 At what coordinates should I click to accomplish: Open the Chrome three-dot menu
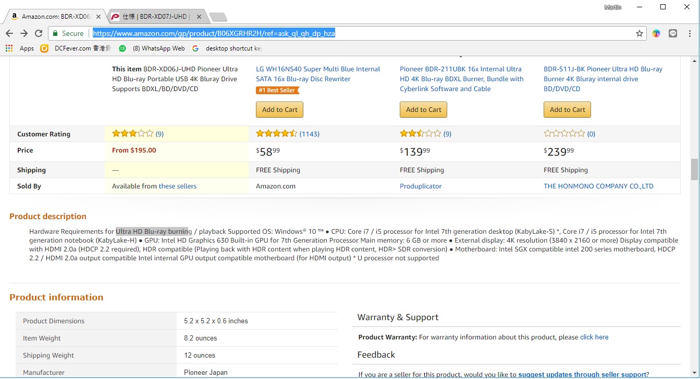tap(689, 33)
